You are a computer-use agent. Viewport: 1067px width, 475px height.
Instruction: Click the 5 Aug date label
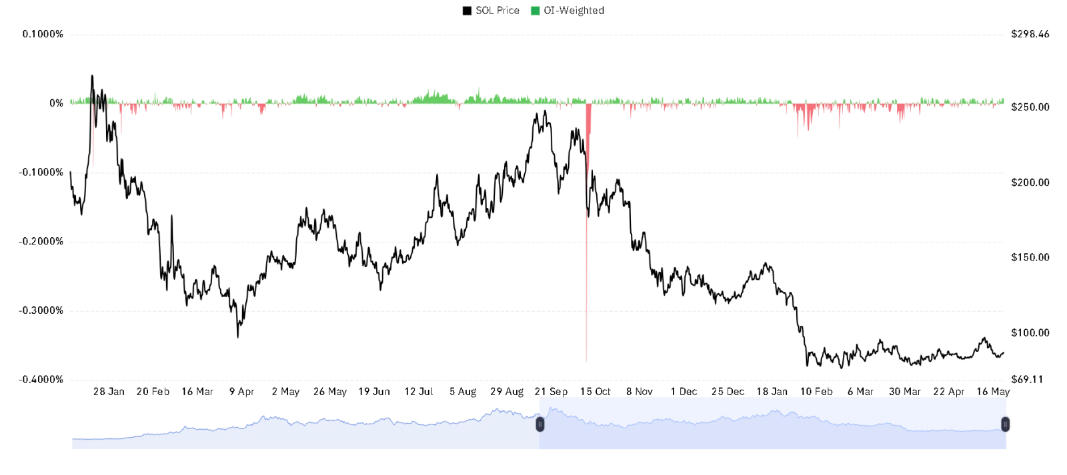point(463,392)
